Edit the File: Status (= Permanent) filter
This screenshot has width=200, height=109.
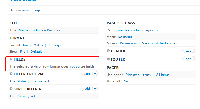point(30,81)
